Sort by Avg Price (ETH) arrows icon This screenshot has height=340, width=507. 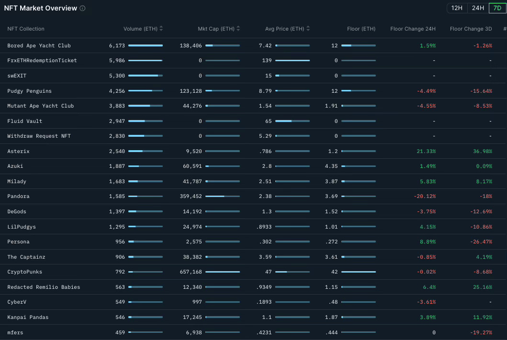[308, 28]
